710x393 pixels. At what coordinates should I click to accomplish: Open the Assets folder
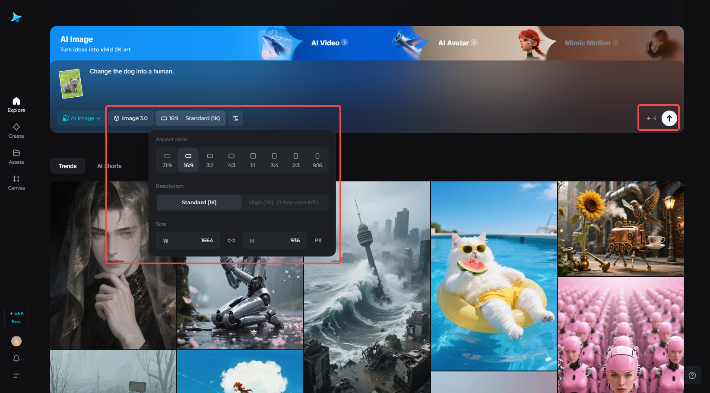pyautogui.click(x=16, y=157)
